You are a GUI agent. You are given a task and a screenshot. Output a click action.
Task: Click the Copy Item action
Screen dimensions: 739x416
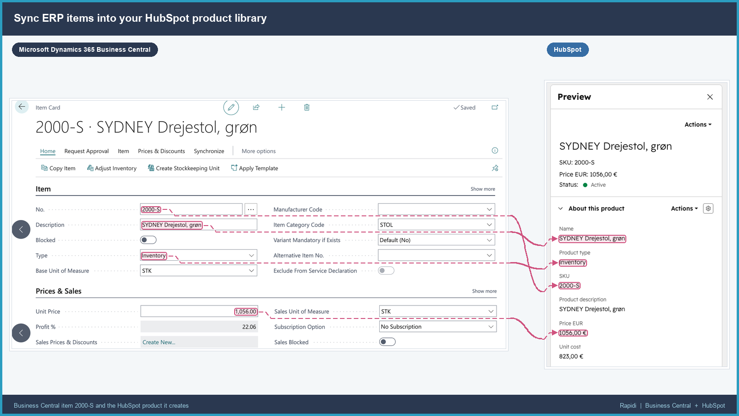pyautogui.click(x=58, y=168)
